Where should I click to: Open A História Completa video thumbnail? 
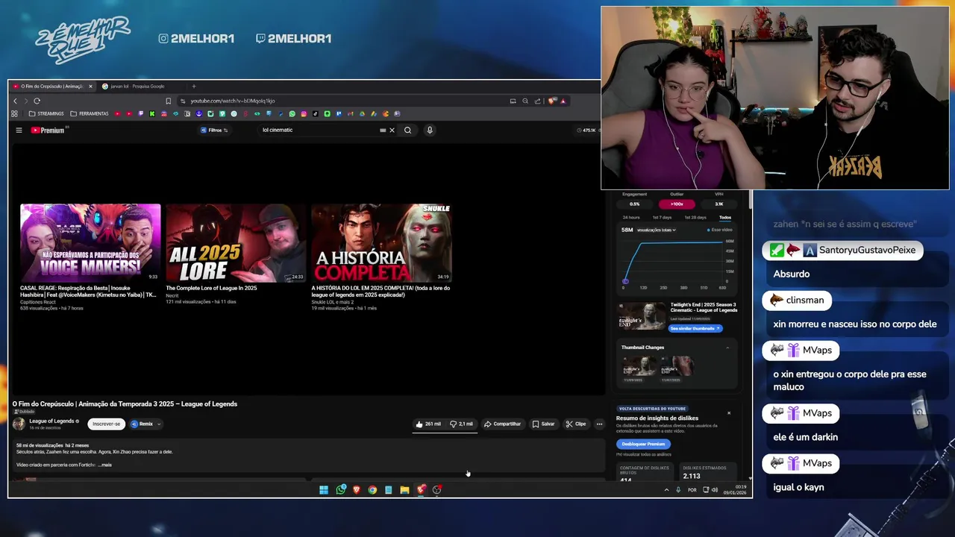coord(381,243)
